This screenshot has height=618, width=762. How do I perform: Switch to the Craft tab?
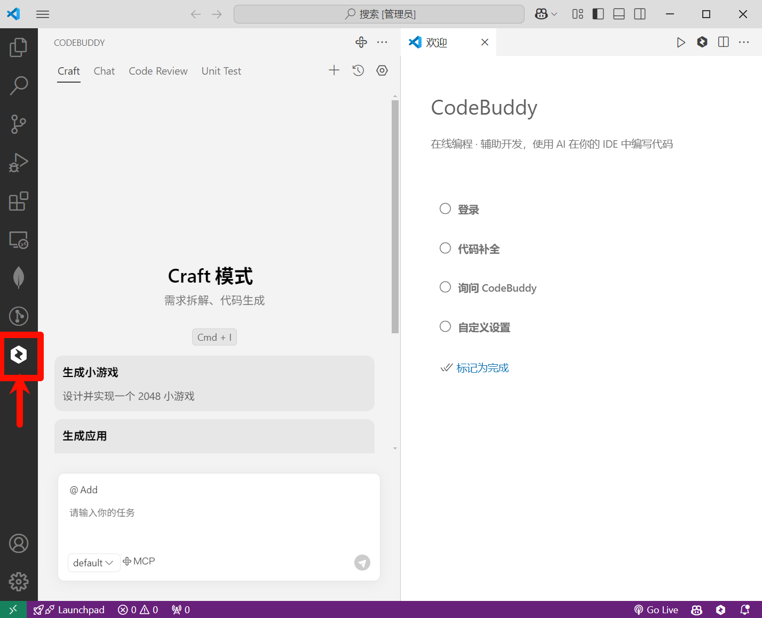click(69, 71)
